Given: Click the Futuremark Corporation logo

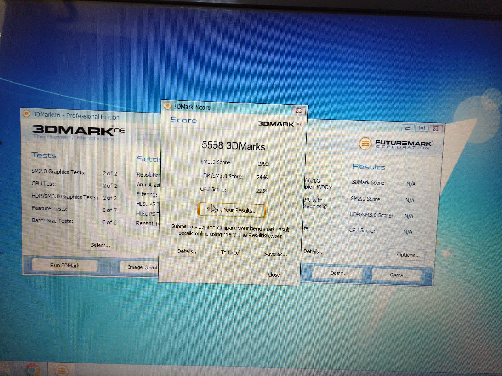Looking at the screenshot, I should (396, 144).
